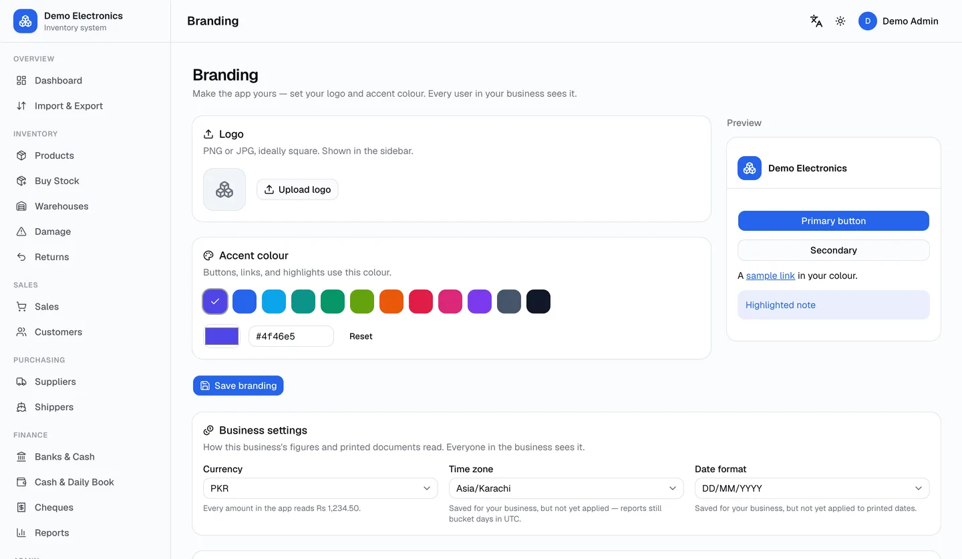
Task: Open the Date format DD/MM/YYYY dropdown
Action: 812,488
